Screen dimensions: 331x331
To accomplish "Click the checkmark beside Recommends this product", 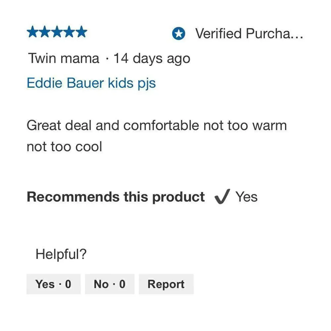I will 222,197.
